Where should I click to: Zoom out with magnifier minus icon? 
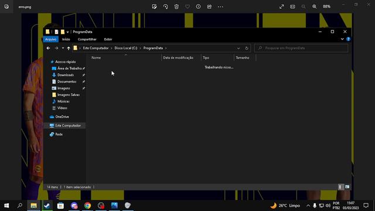(304, 6)
